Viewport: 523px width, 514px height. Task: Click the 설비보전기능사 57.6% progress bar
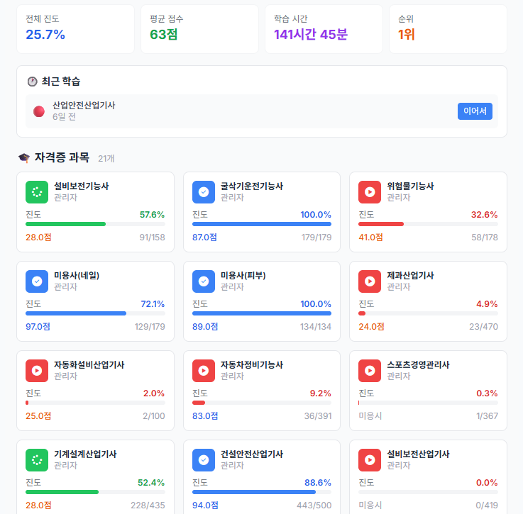click(x=95, y=224)
